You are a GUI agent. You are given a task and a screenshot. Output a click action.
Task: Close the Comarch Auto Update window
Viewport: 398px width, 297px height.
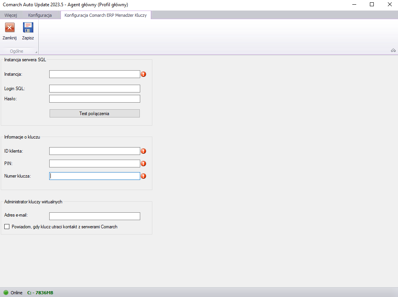point(390,5)
